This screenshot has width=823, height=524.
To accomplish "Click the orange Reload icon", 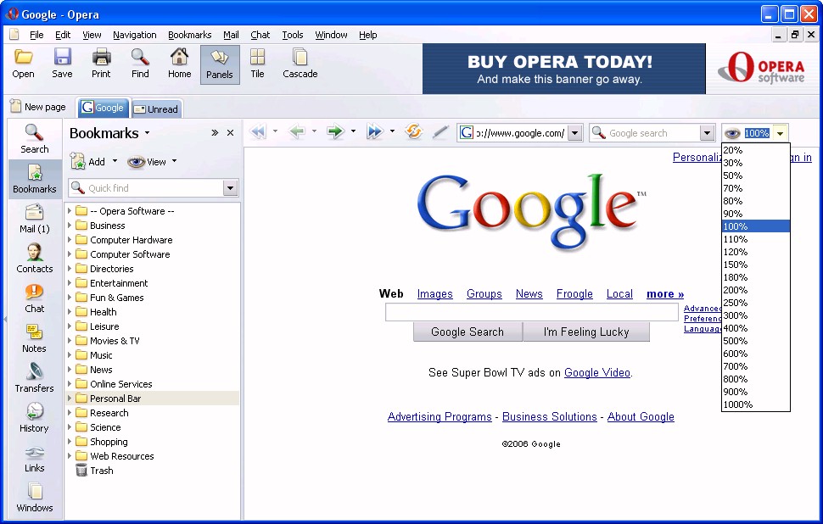I will (x=413, y=131).
